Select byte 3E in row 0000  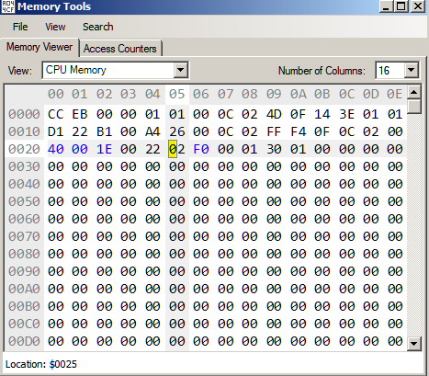tap(346, 114)
